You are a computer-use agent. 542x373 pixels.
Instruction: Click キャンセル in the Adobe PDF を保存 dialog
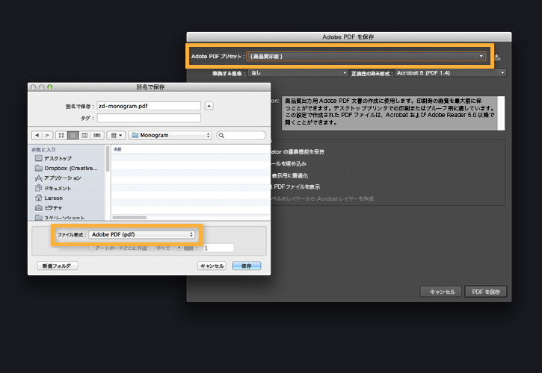click(x=442, y=292)
